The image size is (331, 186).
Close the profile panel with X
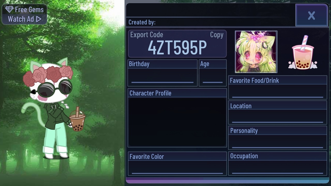coord(312,16)
